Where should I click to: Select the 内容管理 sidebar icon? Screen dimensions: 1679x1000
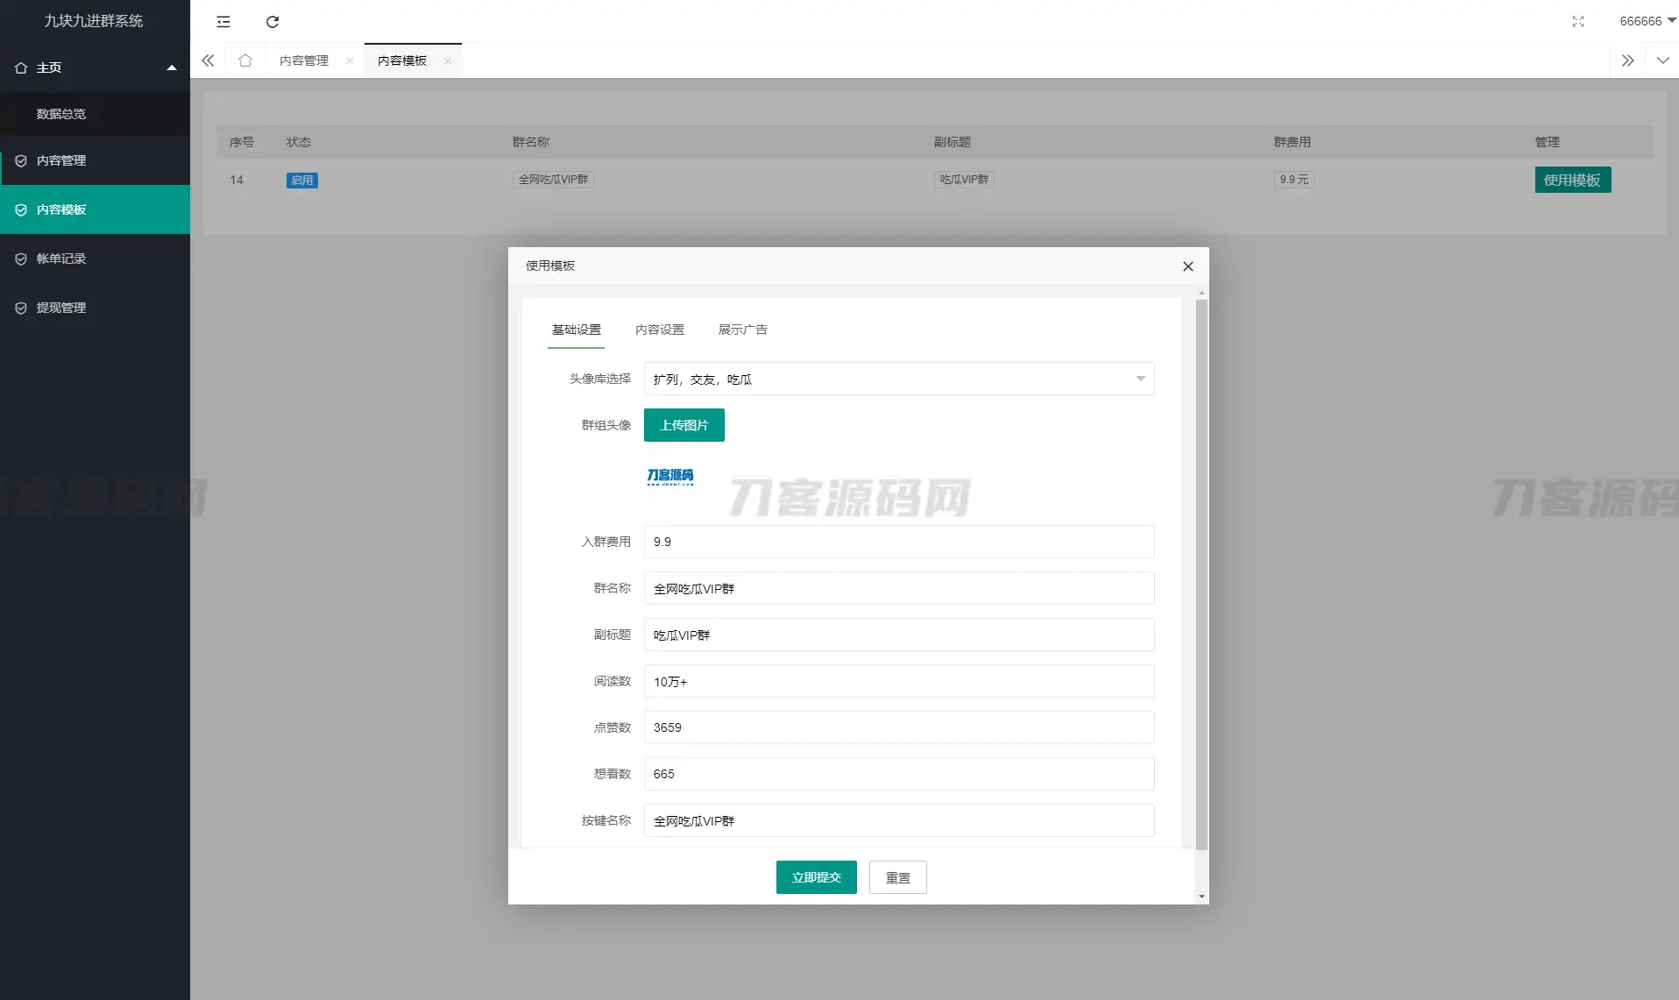pos(20,160)
